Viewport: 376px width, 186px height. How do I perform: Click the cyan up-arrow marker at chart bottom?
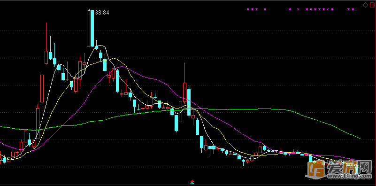pyautogui.click(x=192, y=183)
